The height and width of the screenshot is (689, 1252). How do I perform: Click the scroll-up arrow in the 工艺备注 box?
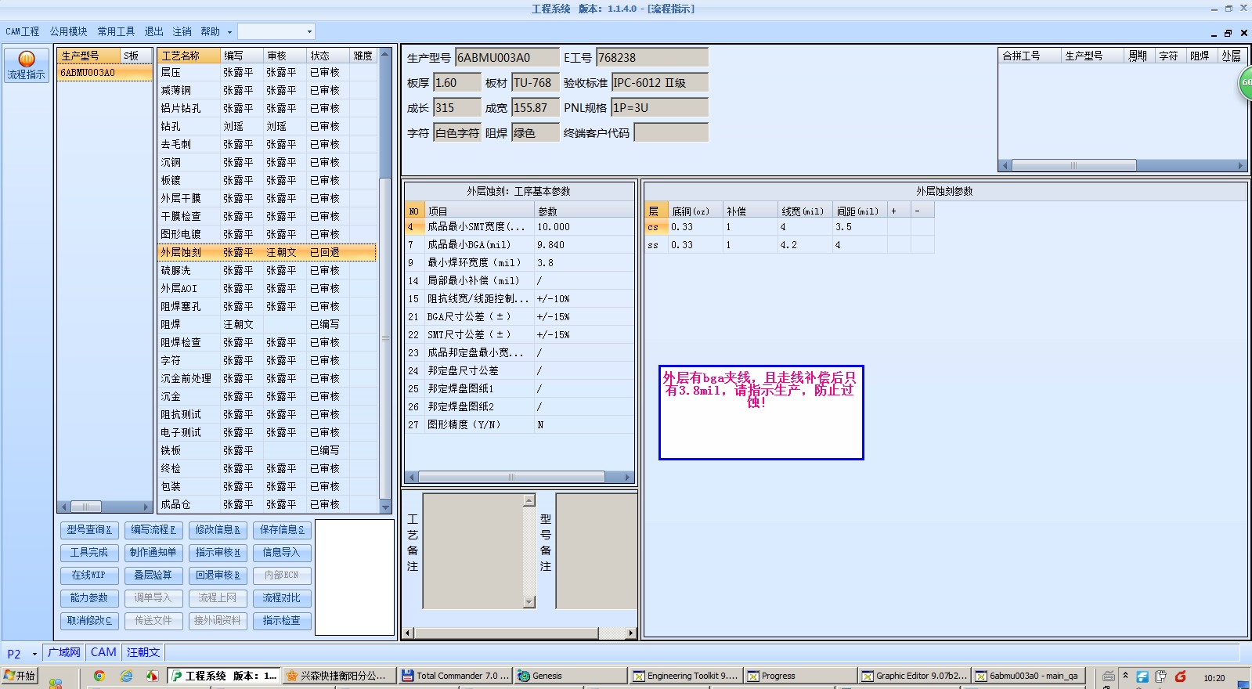tap(529, 500)
